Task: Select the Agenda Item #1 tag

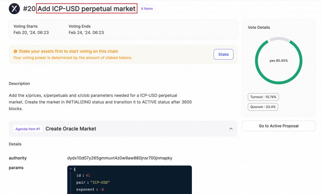Action: [x=28, y=129]
